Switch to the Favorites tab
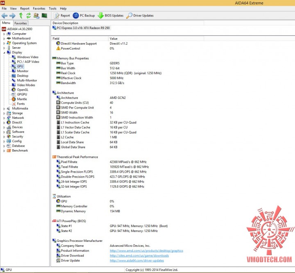 [x=20, y=23]
